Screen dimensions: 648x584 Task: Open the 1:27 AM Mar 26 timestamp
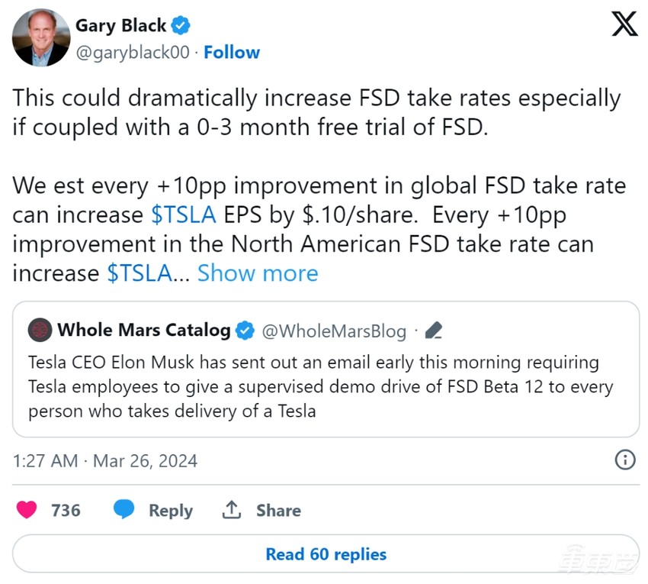105,461
